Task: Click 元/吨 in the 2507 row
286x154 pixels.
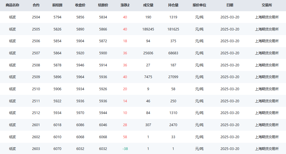Action: tap(199, 53)
